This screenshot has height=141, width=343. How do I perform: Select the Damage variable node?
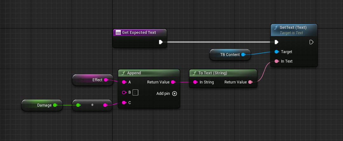coord(42,105)
